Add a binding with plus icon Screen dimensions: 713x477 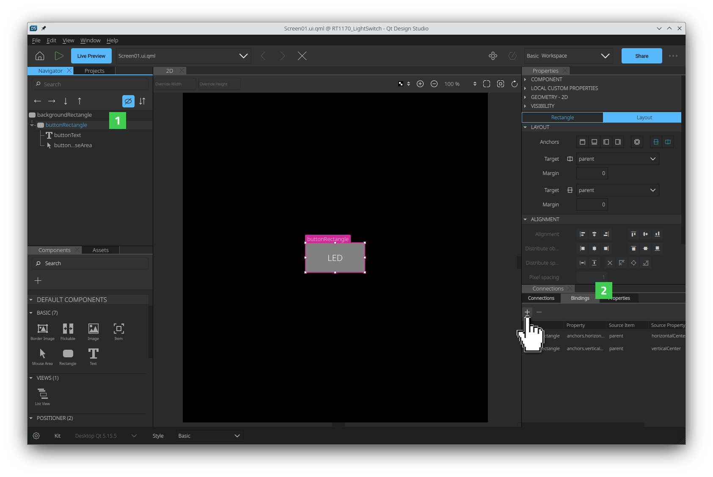pyautogui.click(x=527, y=312)
